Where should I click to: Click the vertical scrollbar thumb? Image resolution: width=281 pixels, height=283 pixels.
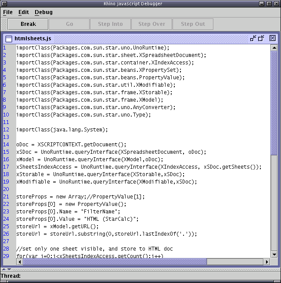(274, 103)
